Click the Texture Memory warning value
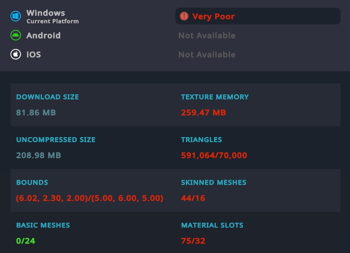Image resolution: width=350 pixels, height=253 pixels. pos(204,112)
